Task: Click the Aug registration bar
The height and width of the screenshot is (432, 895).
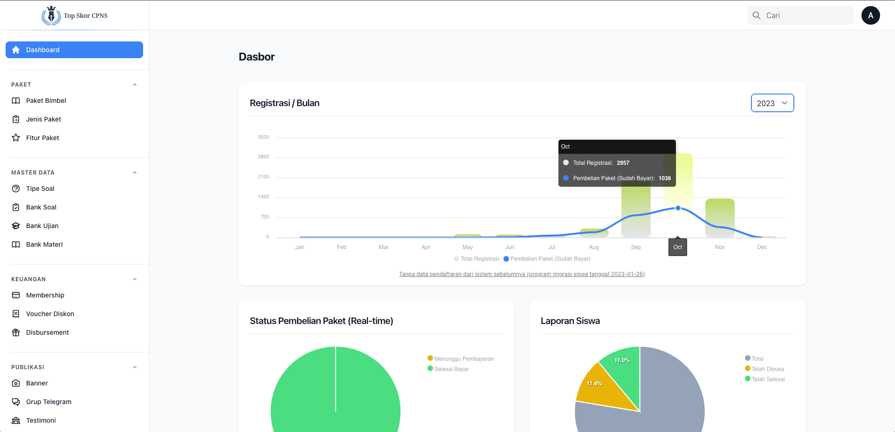Action: click(594, 233)
